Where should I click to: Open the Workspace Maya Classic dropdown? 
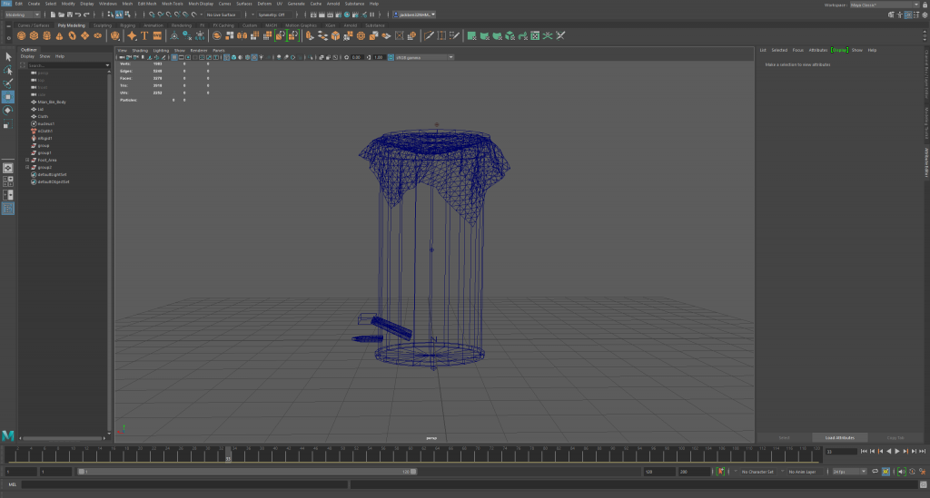tap(882, 5)
